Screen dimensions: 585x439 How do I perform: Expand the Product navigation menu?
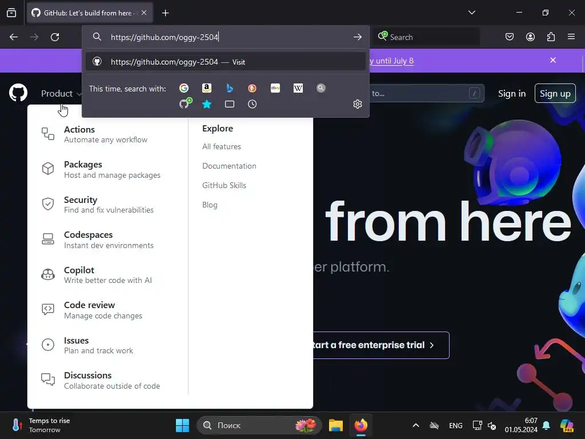click(x=61, y=93)
